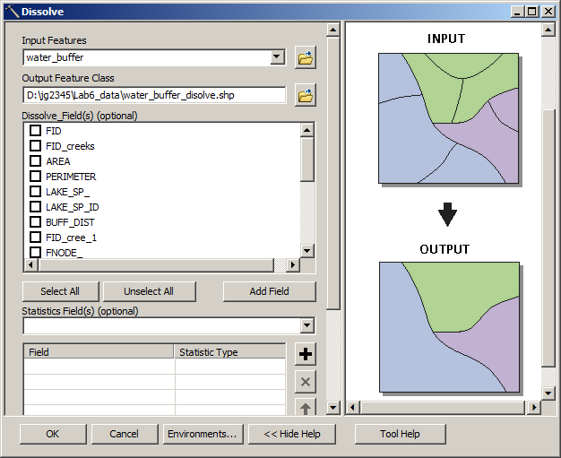Click the plus icon to add statistics field
The height and width of the screenshot is (458, 561).
tap(306, 354)
